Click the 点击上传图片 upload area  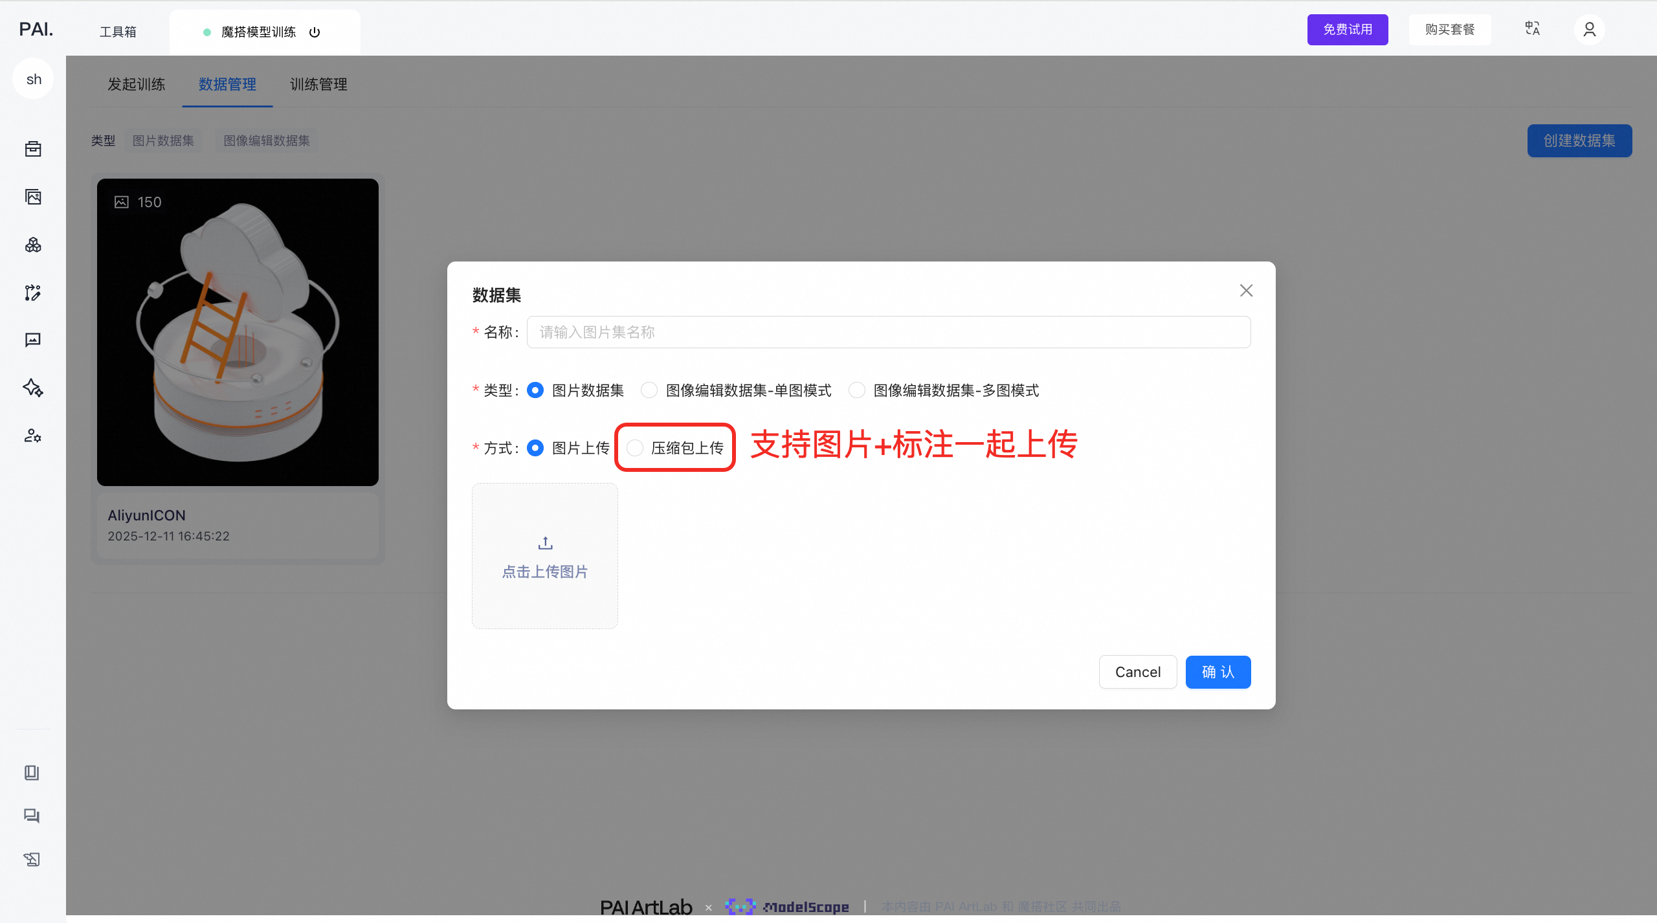point(545,556)
